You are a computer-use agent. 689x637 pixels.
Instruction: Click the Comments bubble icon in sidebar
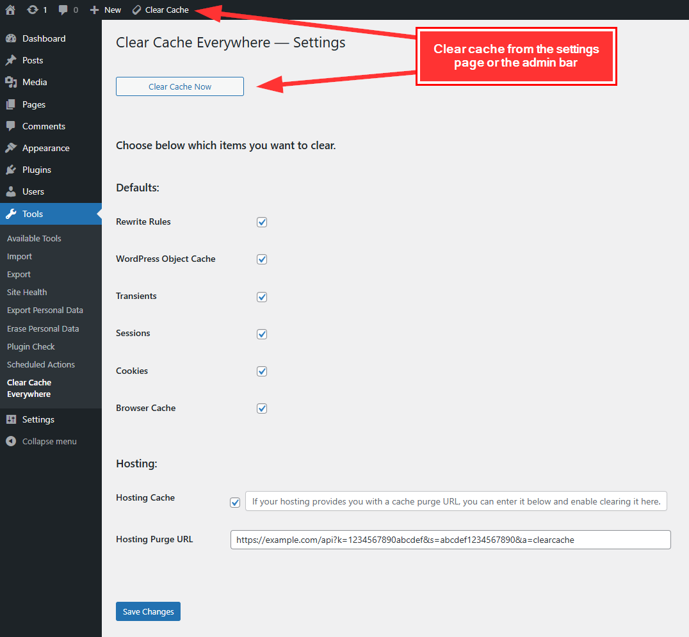(11, 126)
